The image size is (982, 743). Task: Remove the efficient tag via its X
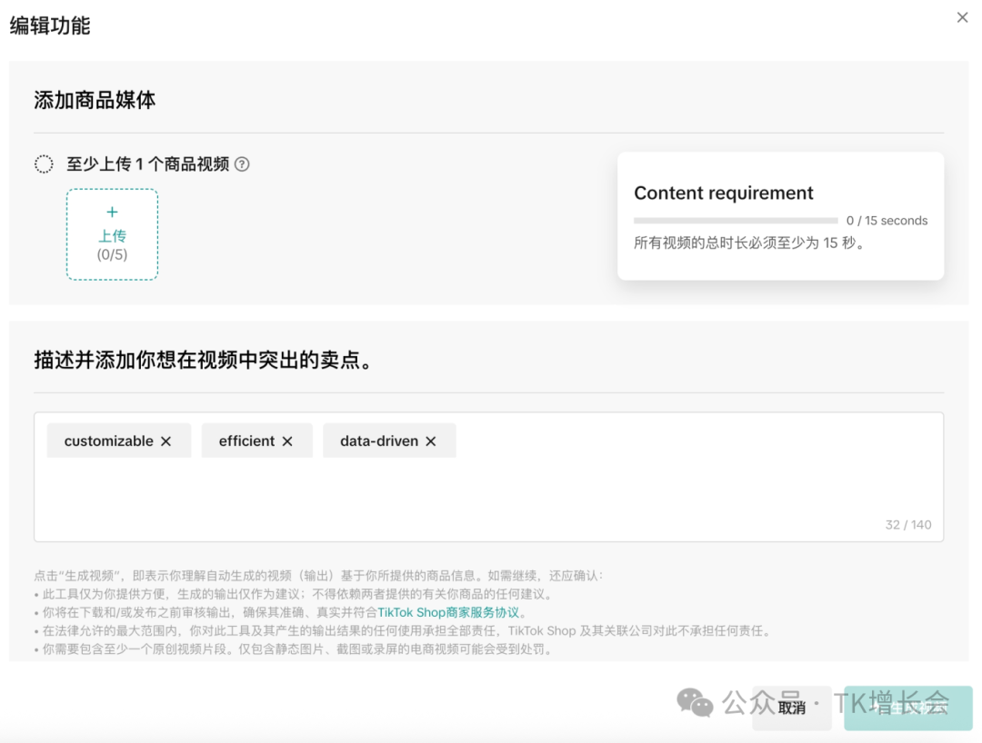[287, 441]
